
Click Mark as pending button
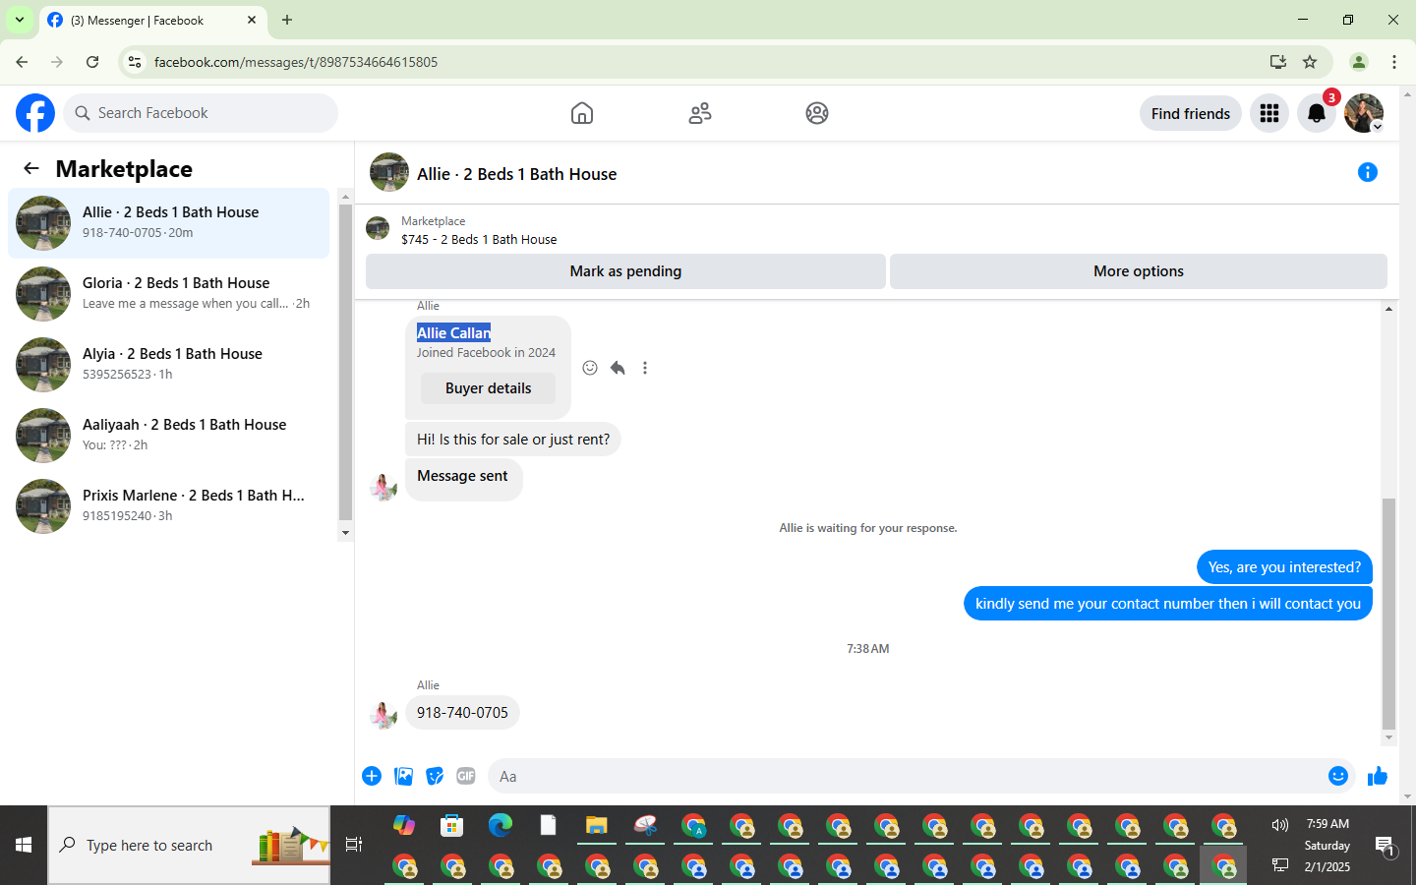pyautogui.click(x=625, y=271)
